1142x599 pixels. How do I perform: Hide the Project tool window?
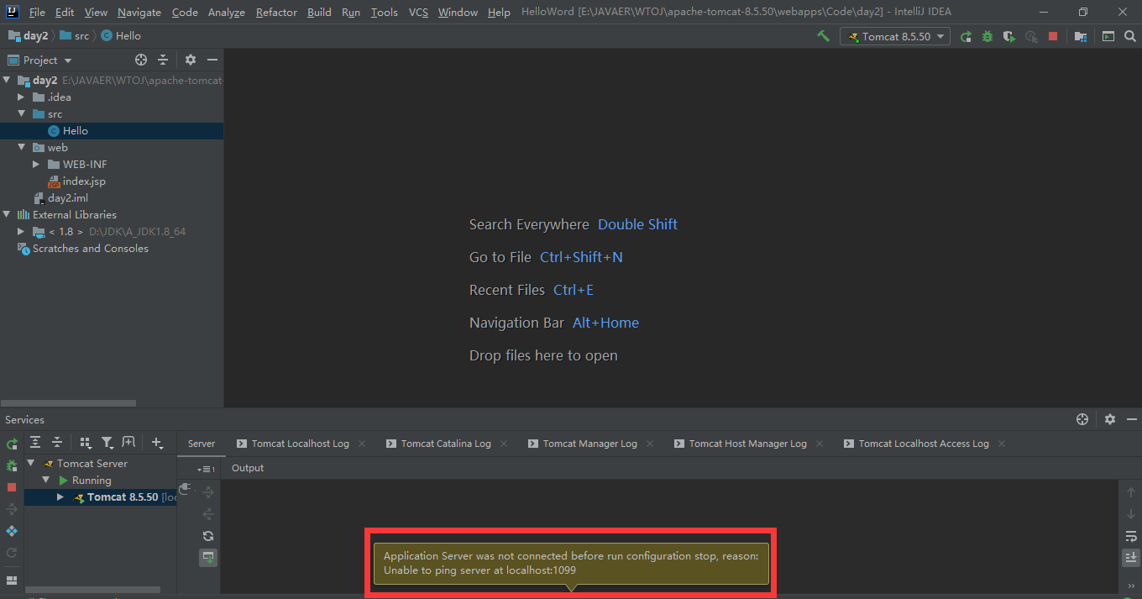(212, 60)
